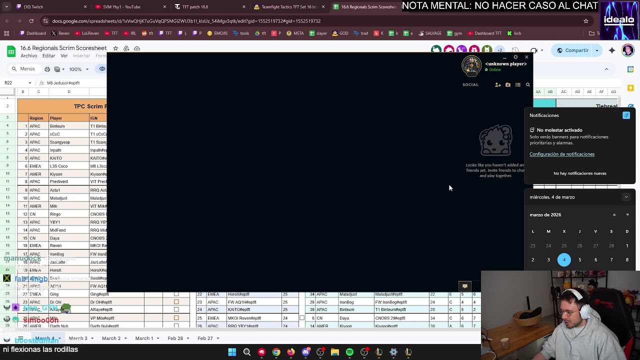Open the name box dropdown next to R22

29,83
